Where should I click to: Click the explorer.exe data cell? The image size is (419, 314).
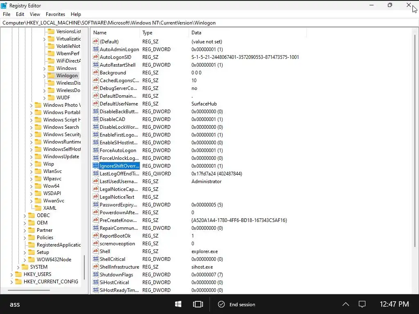click(x=205, y=251)
